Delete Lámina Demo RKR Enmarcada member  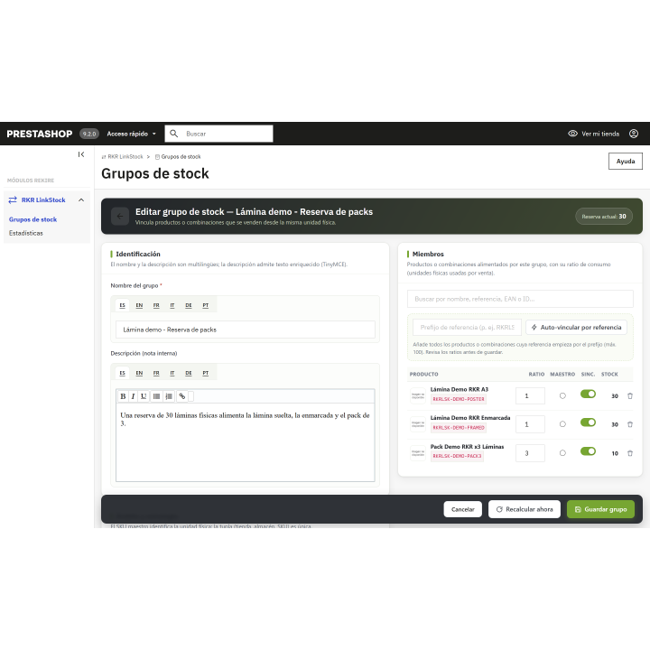(630, 424)
